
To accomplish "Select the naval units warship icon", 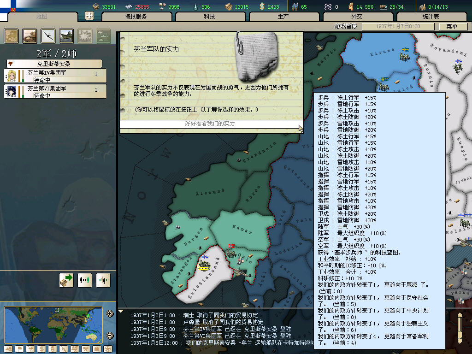I will pyautogui.click(x=66, y=35).
